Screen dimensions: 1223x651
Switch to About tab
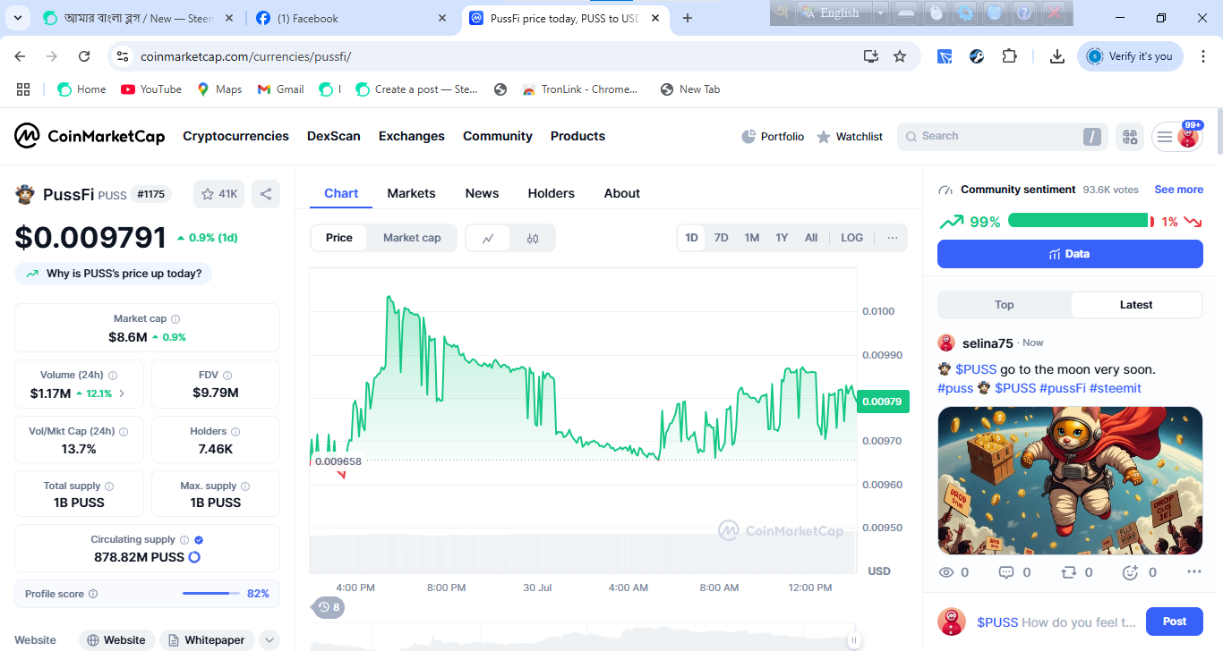tap(622, 193)
